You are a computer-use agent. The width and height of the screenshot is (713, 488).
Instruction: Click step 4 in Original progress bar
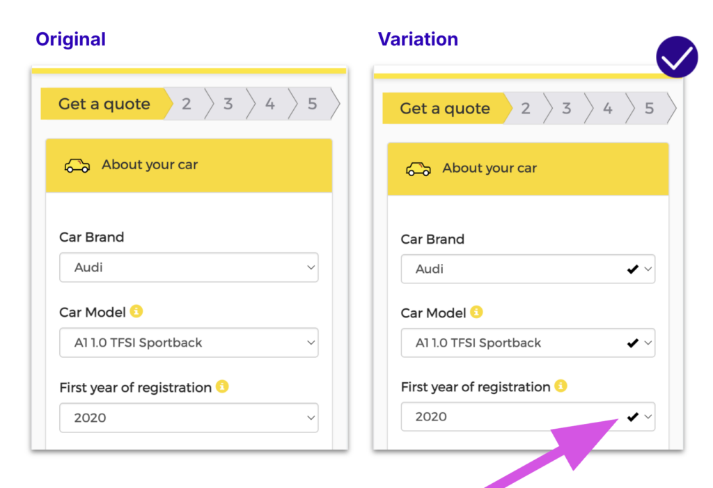point(270,104)
